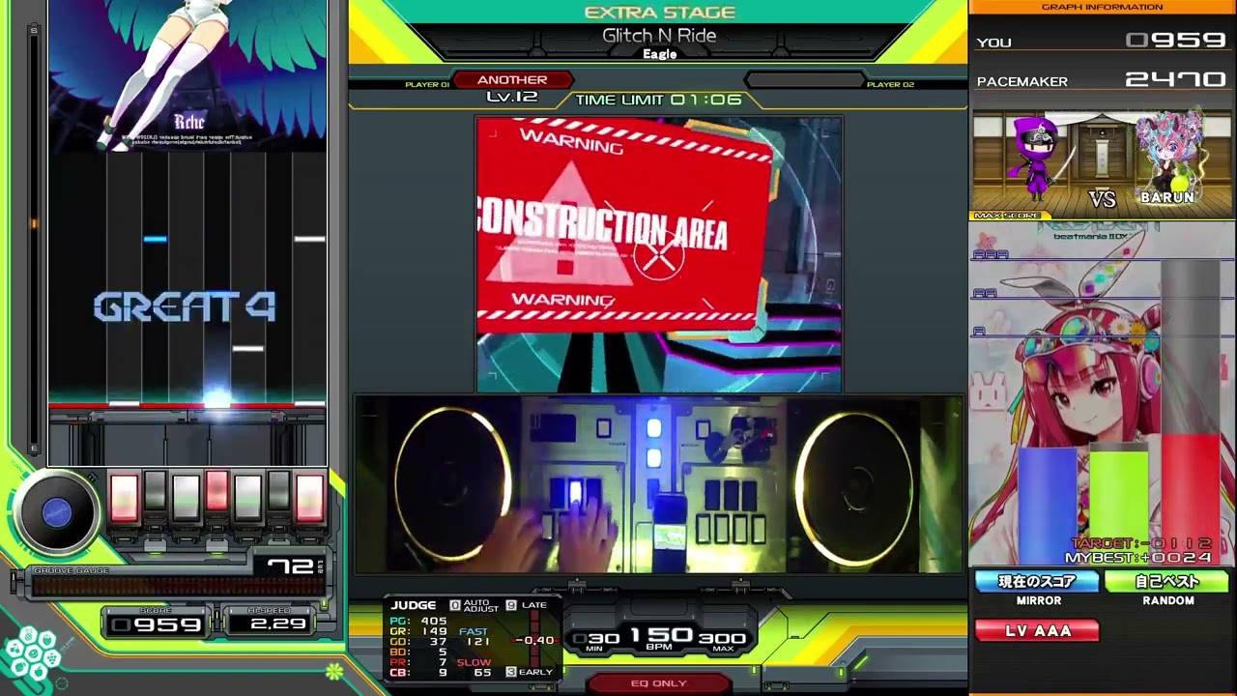Click the BD: 5 judge count

coord(418,652)
